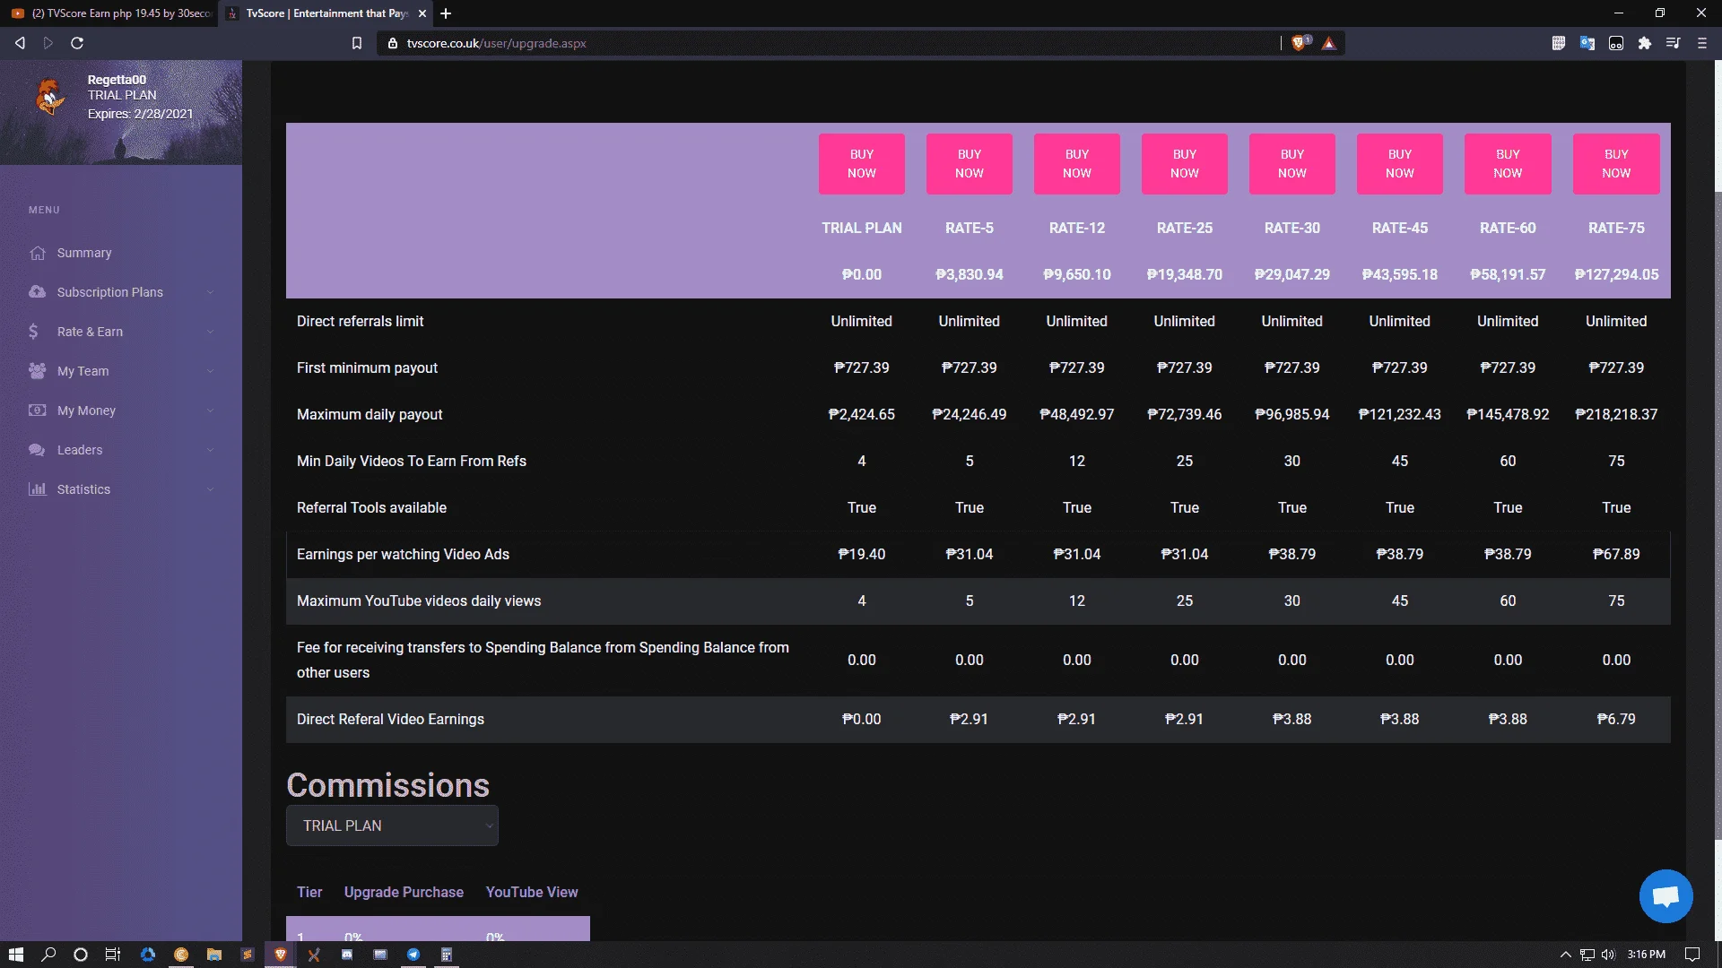
Task: Click the Rate & Earn dollar icon
Action: click(x=34, y=332)
